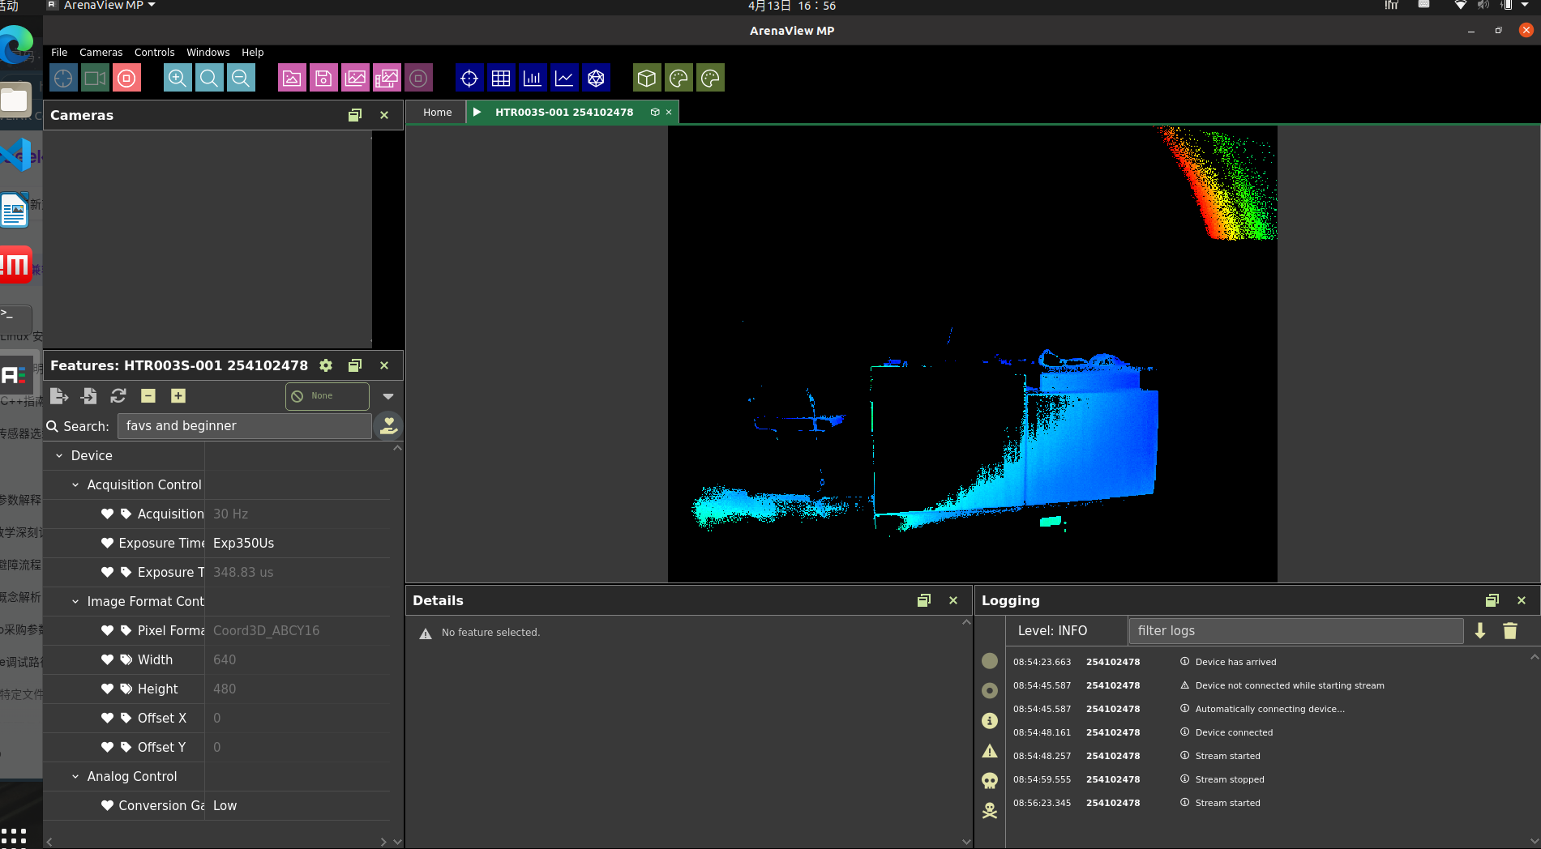Toggle favorite heart for Acquisition frame rate
Viewport: 1541px width, 849px height.
click(x=107, y=514)
